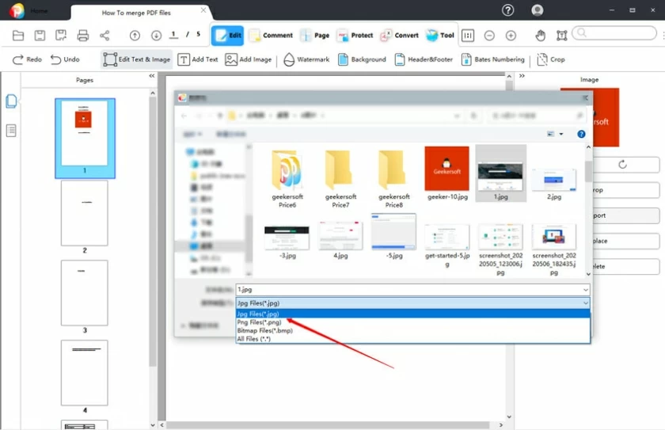Go to next page arrow
Viewport: 665px width, 430px height.
pos(157,36)
